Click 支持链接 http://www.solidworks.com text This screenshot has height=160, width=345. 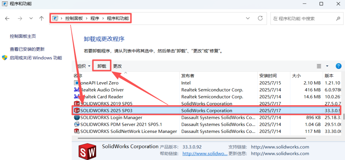[x=280, y=147]
